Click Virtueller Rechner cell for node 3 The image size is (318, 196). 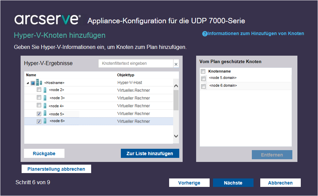click(x=134, y=98)
